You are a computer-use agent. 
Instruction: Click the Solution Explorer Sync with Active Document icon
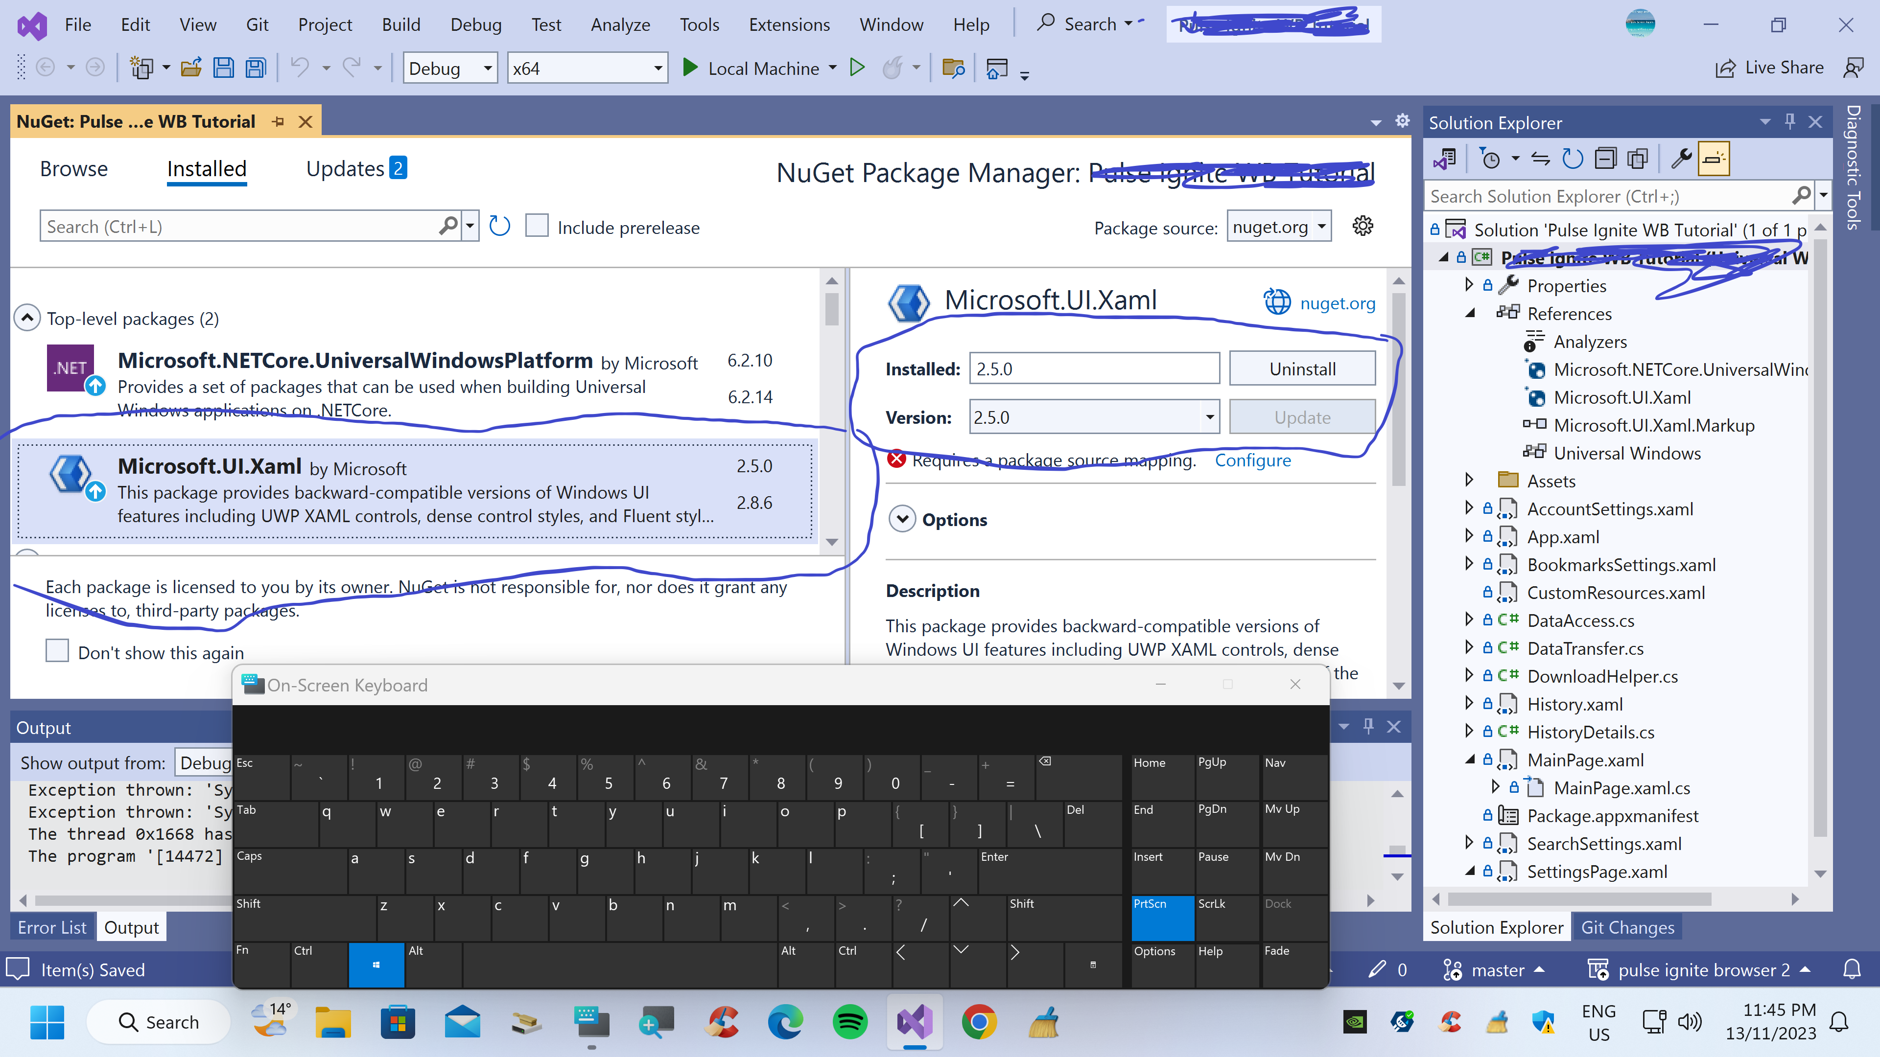(1541, 158)
